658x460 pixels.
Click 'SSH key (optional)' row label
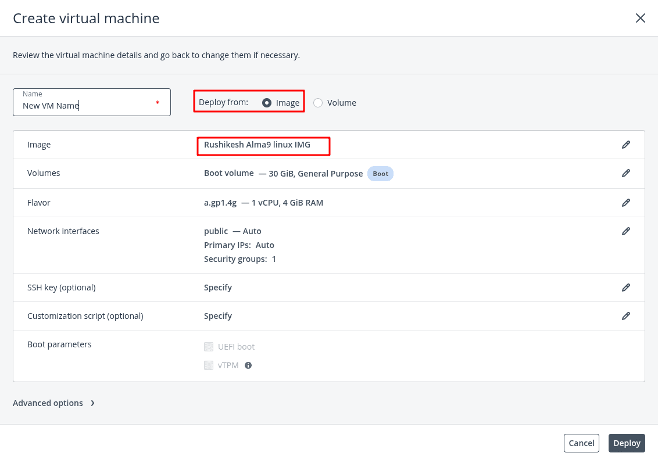click(x=61, y=287)
